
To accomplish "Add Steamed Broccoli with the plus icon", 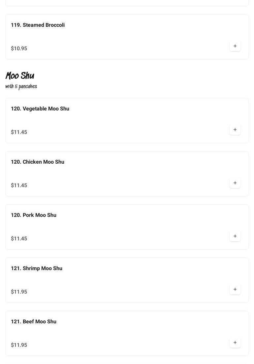I will [235, 46].
